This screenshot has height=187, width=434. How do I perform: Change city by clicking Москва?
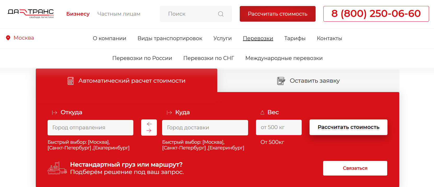click(24, 38)
